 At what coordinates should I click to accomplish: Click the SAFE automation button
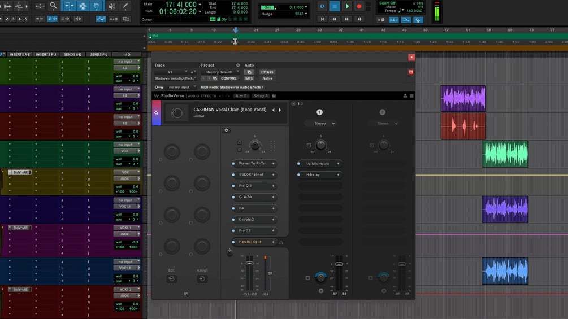(x=249, y=78)
